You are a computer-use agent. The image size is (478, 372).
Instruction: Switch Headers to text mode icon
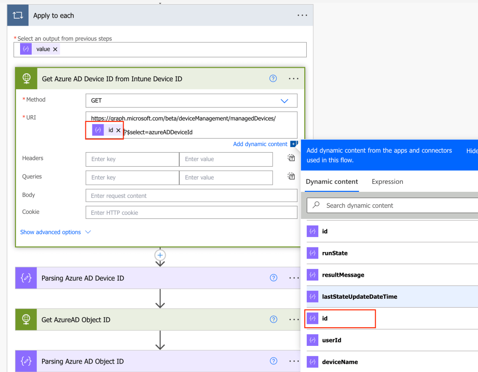tap(291, 158)
